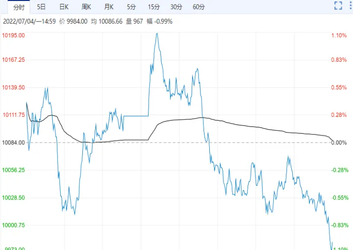
Task: Select the 15分 interval tab
Action: (x=154, y=7)
